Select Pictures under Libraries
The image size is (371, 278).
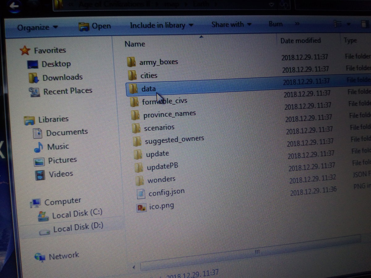[x=62, y=161]
